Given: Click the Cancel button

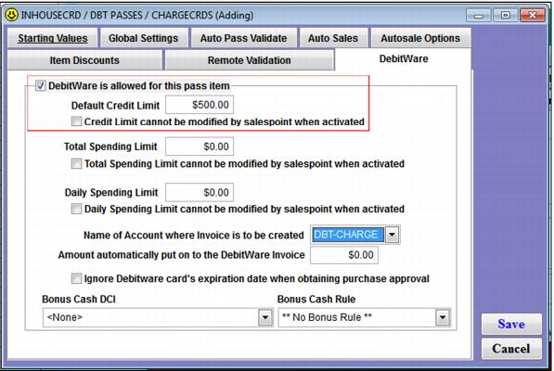Looking at the screenshot, I should click(x=511, y=349).
